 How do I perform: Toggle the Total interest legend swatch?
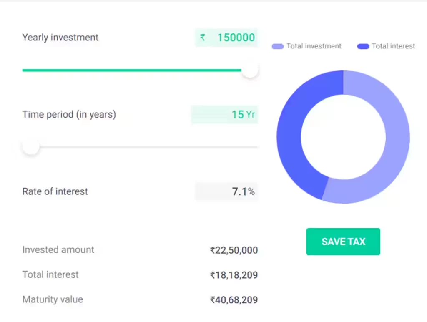(x=363, y=46)
